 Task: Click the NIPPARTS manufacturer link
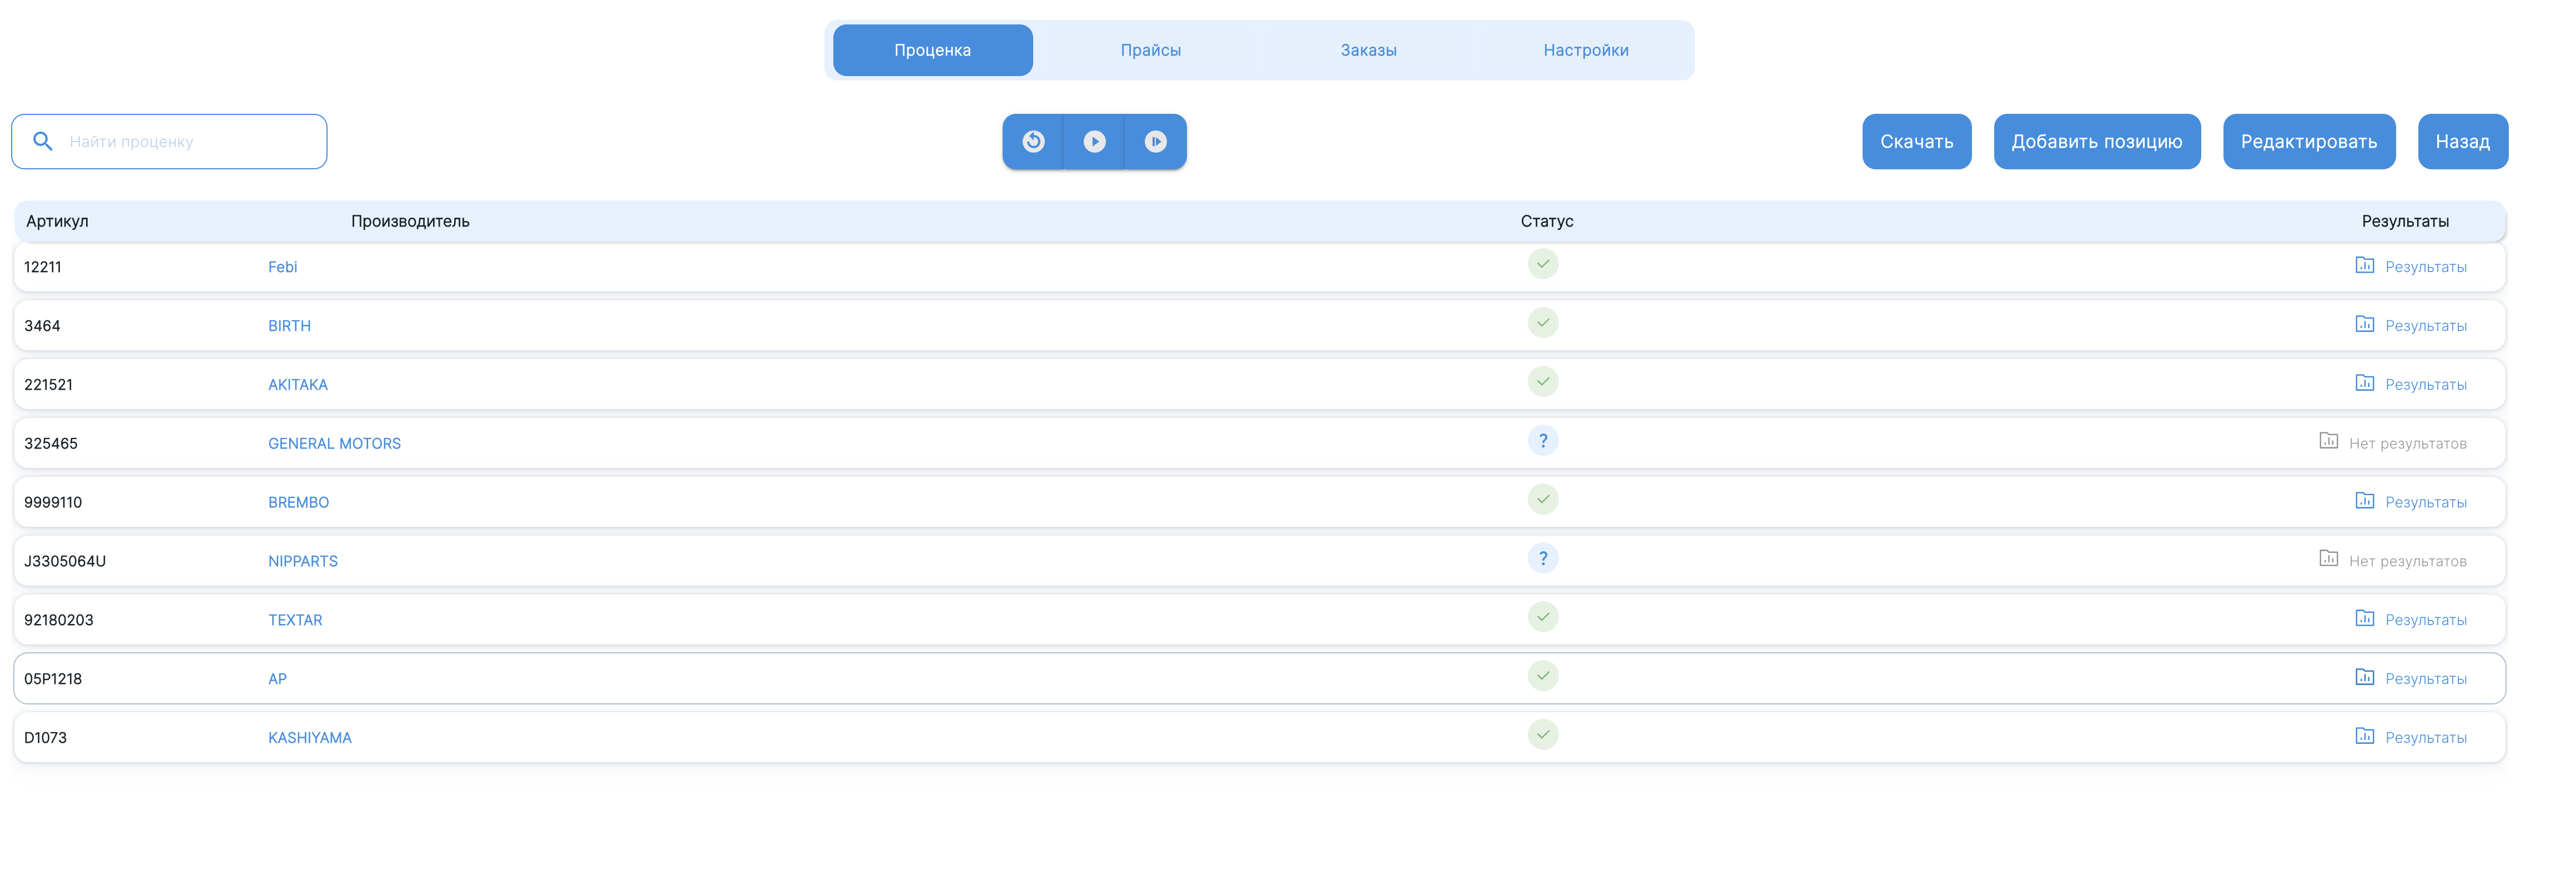[x=302, y=561]
